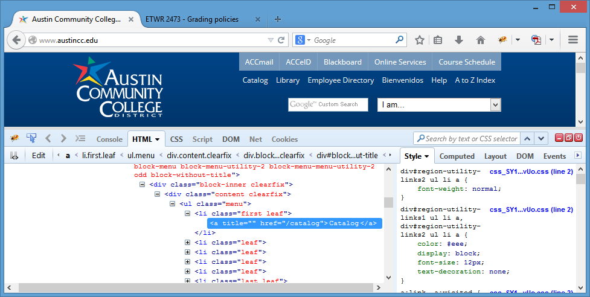
Task: Click the Employee Directory link
Action: [341, 80]
